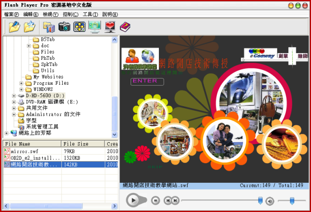Click the favorites folder with star icon

[30, 27]
